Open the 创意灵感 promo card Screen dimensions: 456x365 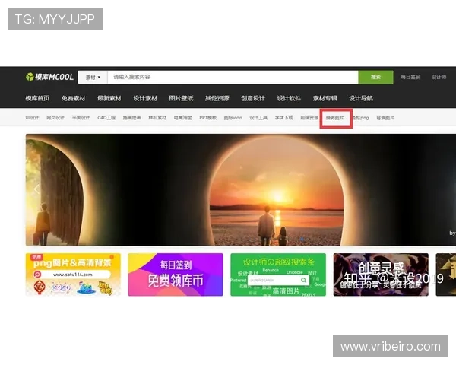tap(381, 275)
